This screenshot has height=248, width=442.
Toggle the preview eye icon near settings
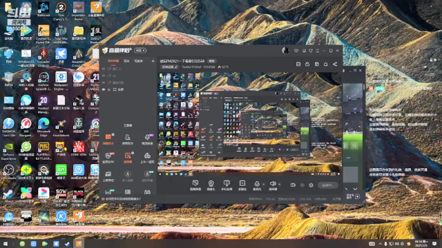(x=302, y=185)
